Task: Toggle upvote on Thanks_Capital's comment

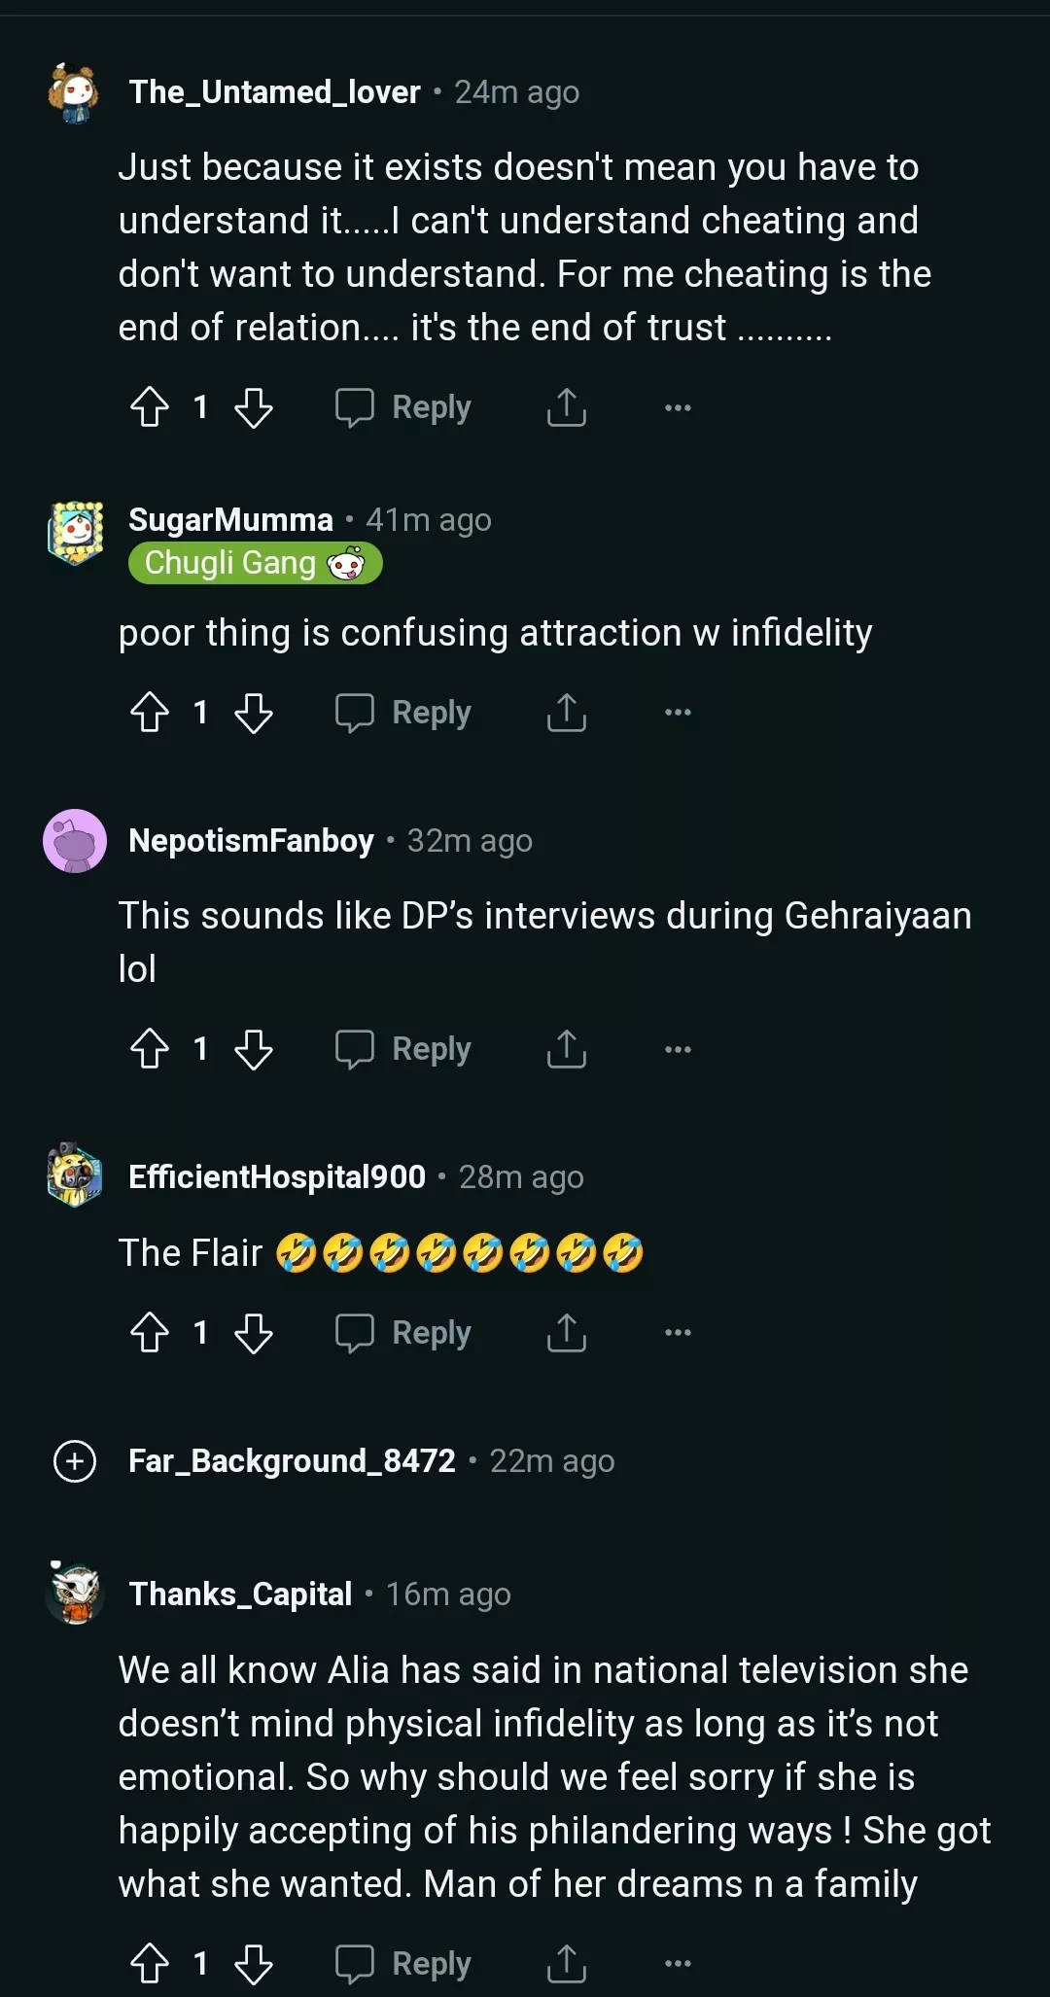Action: point(149,1963)
